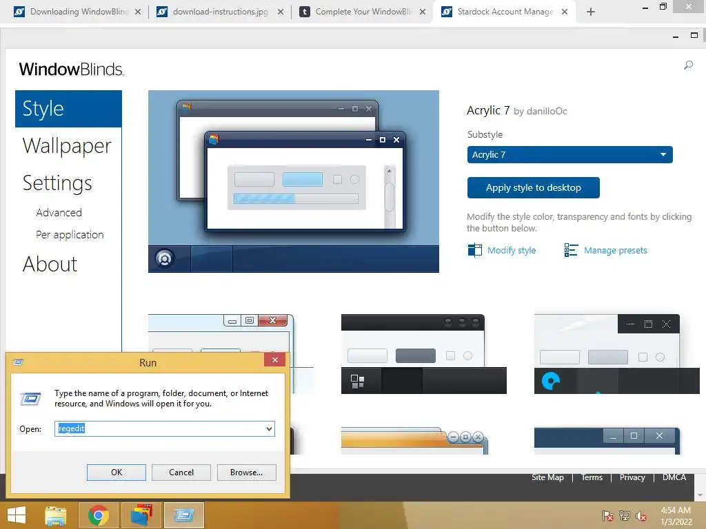Viewport: 706px width, 529px height.
Task: Select the navy titlebar style thumbnail
Action: (x=607, y=441)
